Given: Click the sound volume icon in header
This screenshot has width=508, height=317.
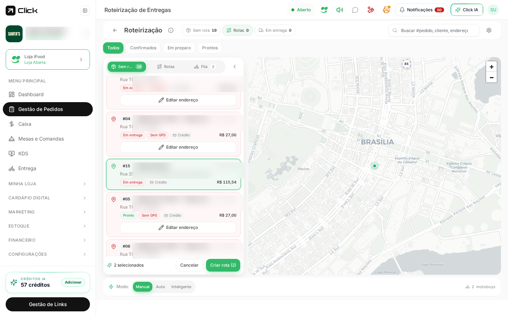Looking at the screenshot, I should pyautogui.click(x=340, y=10).
